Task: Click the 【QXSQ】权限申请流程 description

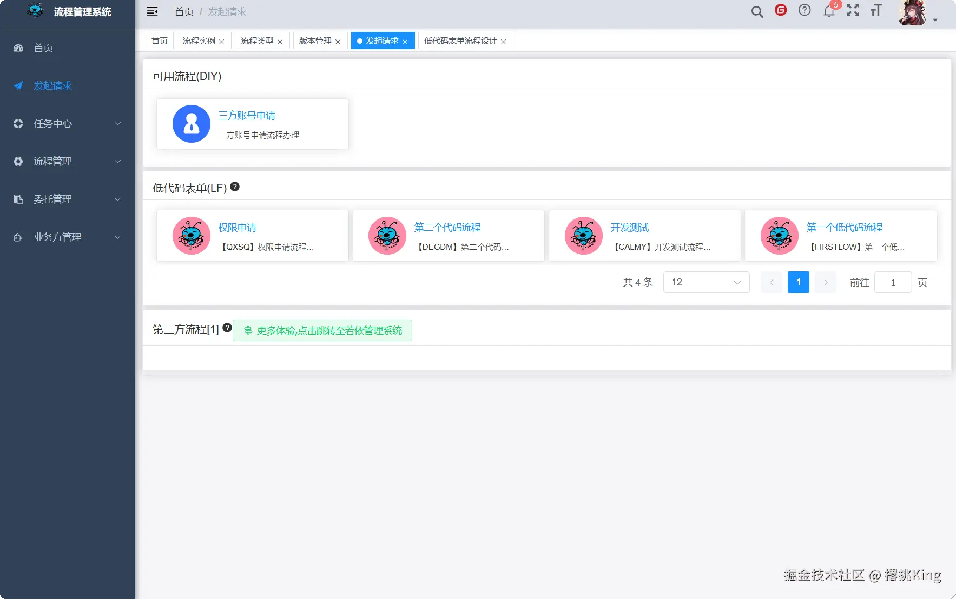Action: [x=266, y=247]
